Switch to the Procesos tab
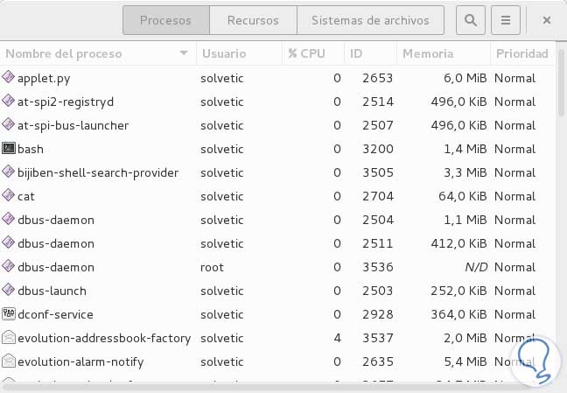567x393 pixels. (x=165, y=19)
